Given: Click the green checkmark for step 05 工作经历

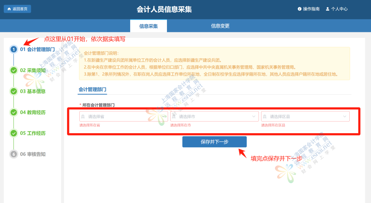Looking at the screenshot, I should point(13,133).
